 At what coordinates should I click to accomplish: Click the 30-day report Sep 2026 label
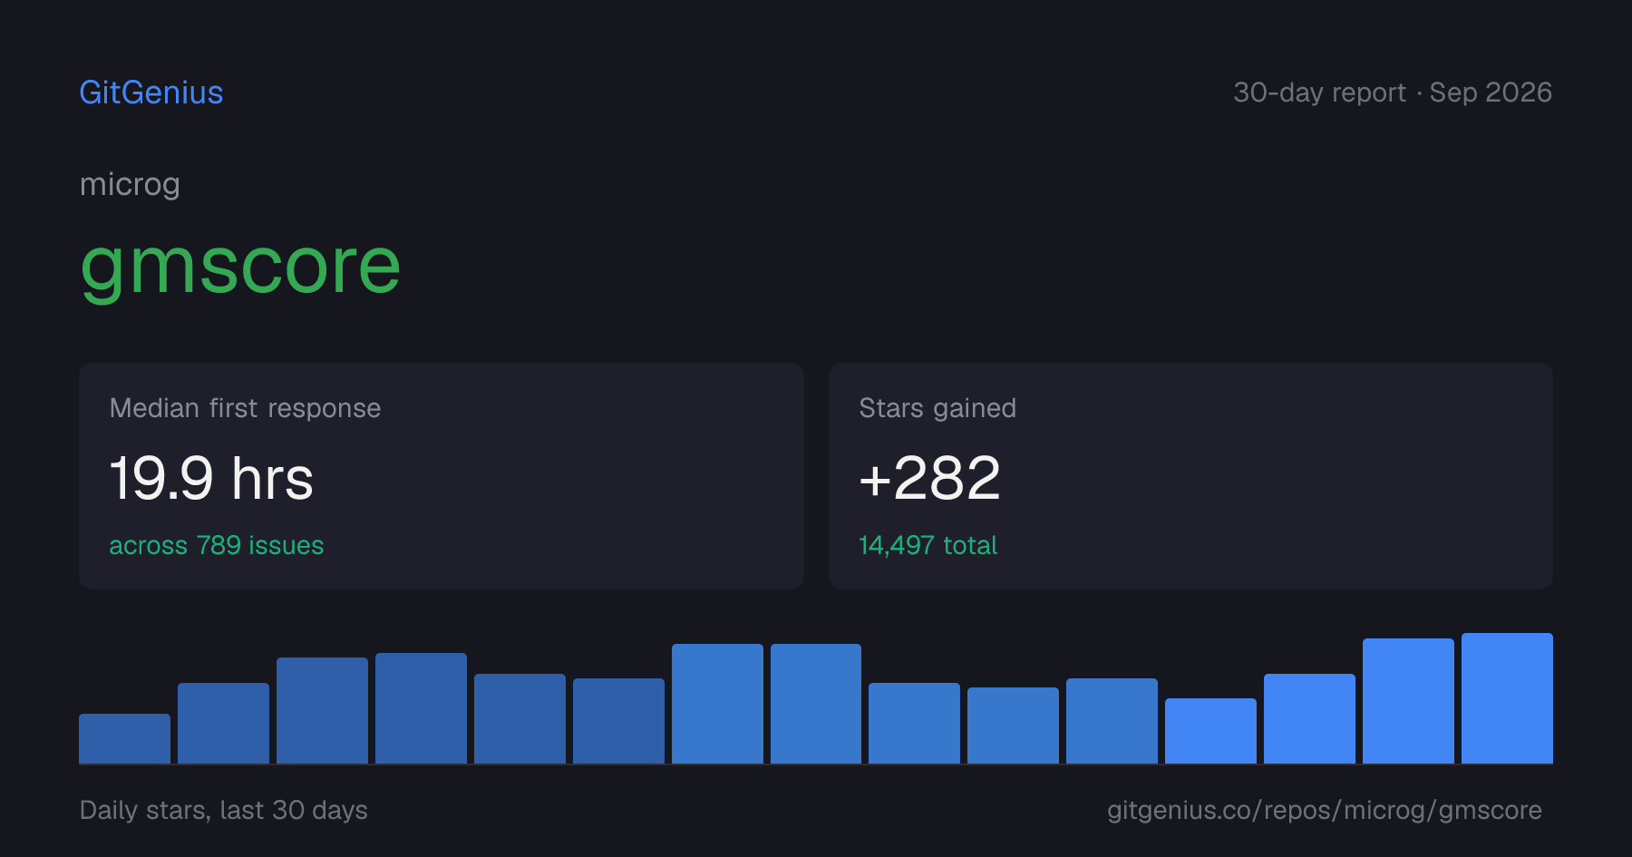coord(1393,93)
